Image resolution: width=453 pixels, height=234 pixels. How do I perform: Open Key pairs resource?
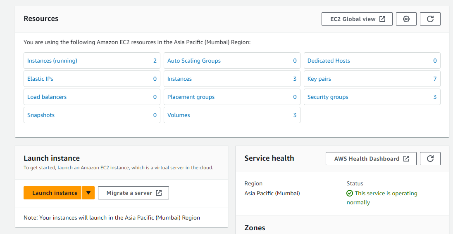click(x=319, y=79)
